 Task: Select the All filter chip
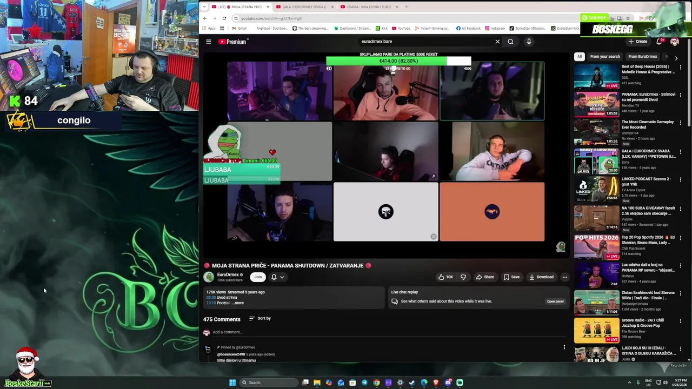[580, 57]
